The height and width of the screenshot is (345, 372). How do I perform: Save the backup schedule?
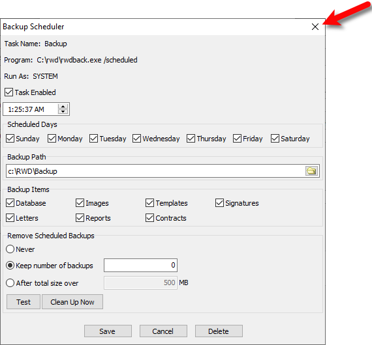(x=108, y=331)
